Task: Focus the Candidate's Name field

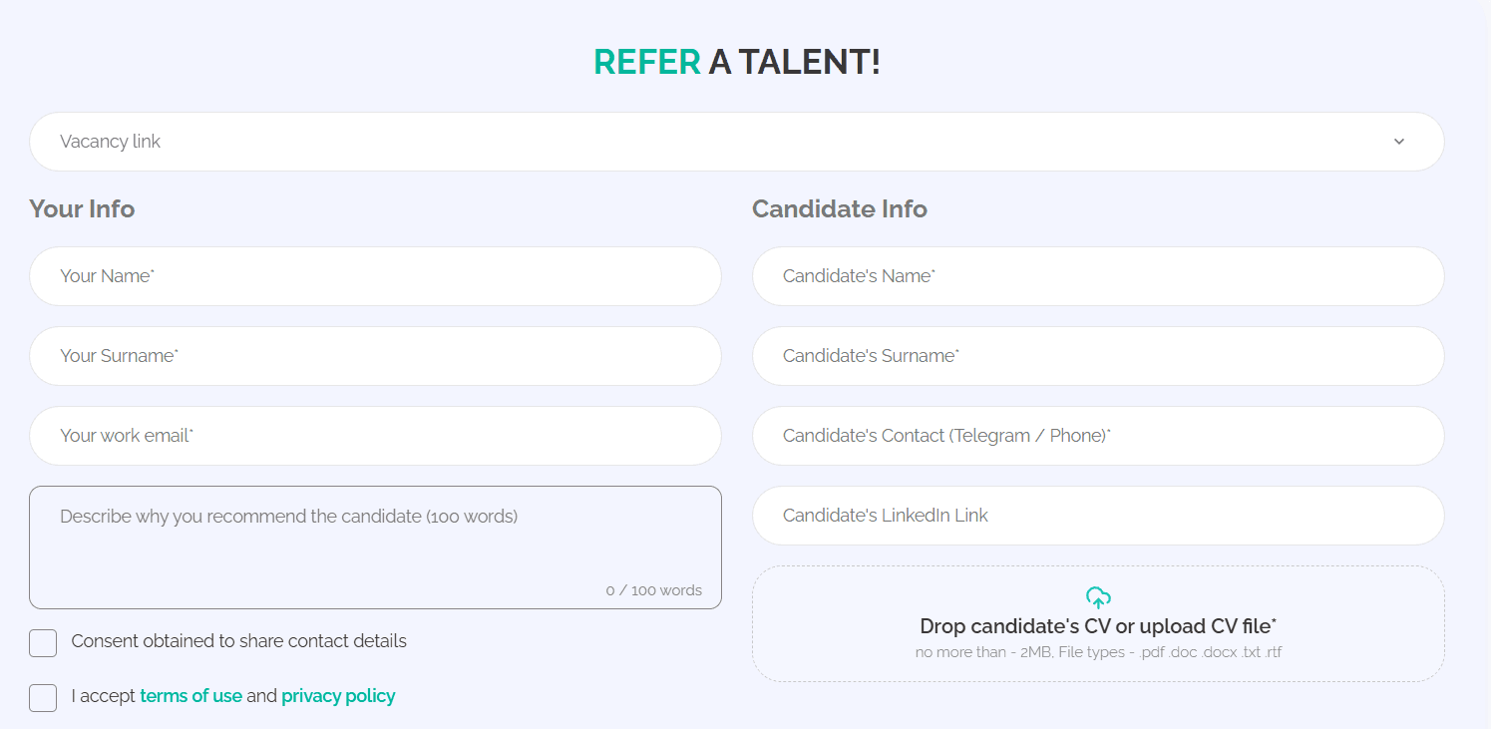Action: (x=1098, y=276)
